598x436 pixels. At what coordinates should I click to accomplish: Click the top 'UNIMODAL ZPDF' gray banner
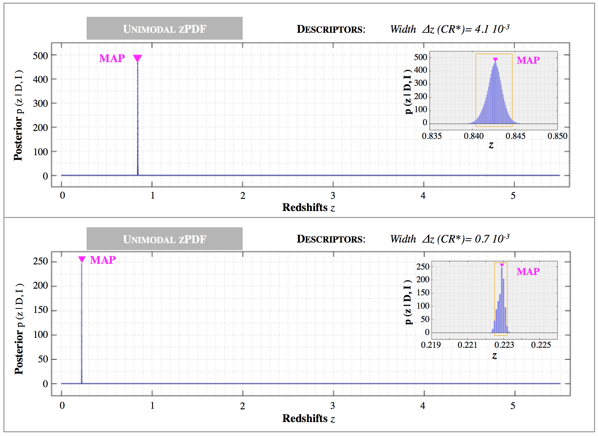(164, 28)
